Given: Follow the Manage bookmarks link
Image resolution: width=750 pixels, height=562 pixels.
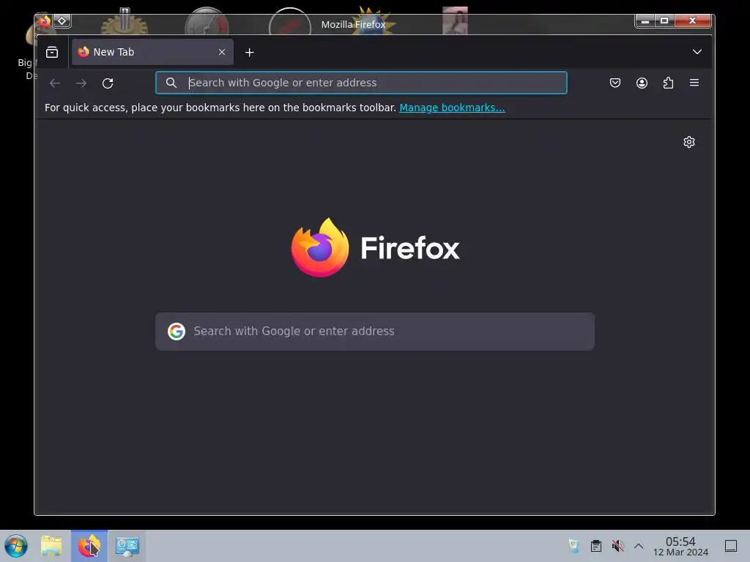Looking at the screenshot, I should click(x=452, y=108).
